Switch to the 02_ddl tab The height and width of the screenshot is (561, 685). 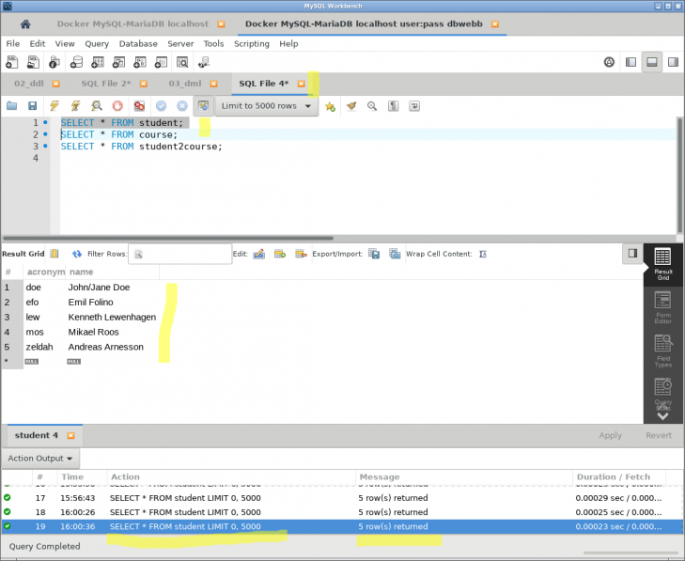point(29,84)
